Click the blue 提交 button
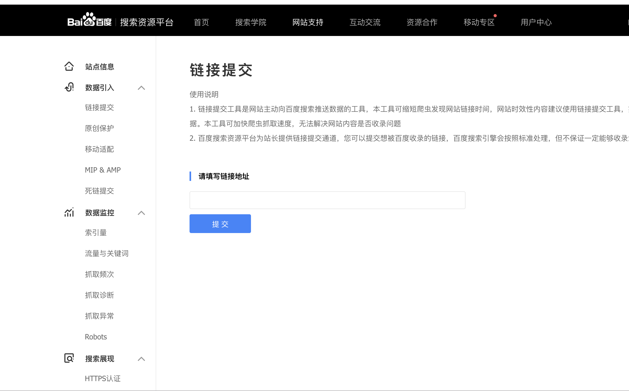The height and width of the screenshot is (391, 629). [x=220, y=223]
